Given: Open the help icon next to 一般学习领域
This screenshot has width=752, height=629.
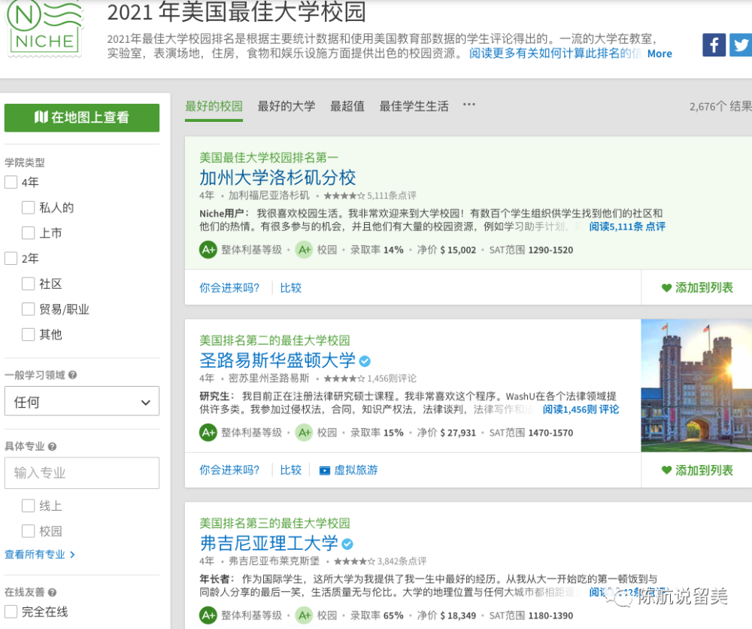Looking at the screenshot, I should [x=72, y=375].
